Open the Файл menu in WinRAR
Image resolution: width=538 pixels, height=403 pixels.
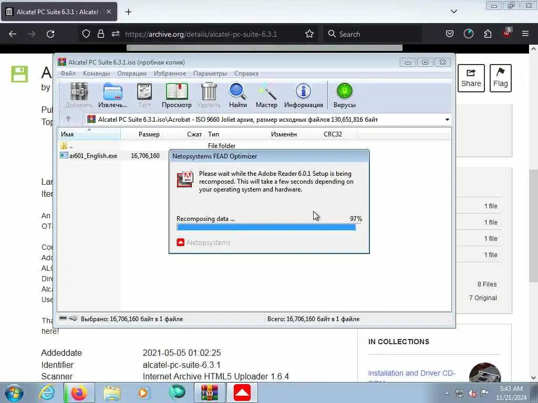pos(68,73)
